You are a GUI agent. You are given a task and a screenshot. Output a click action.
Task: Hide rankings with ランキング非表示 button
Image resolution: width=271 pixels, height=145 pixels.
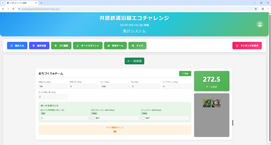[247, 46]
